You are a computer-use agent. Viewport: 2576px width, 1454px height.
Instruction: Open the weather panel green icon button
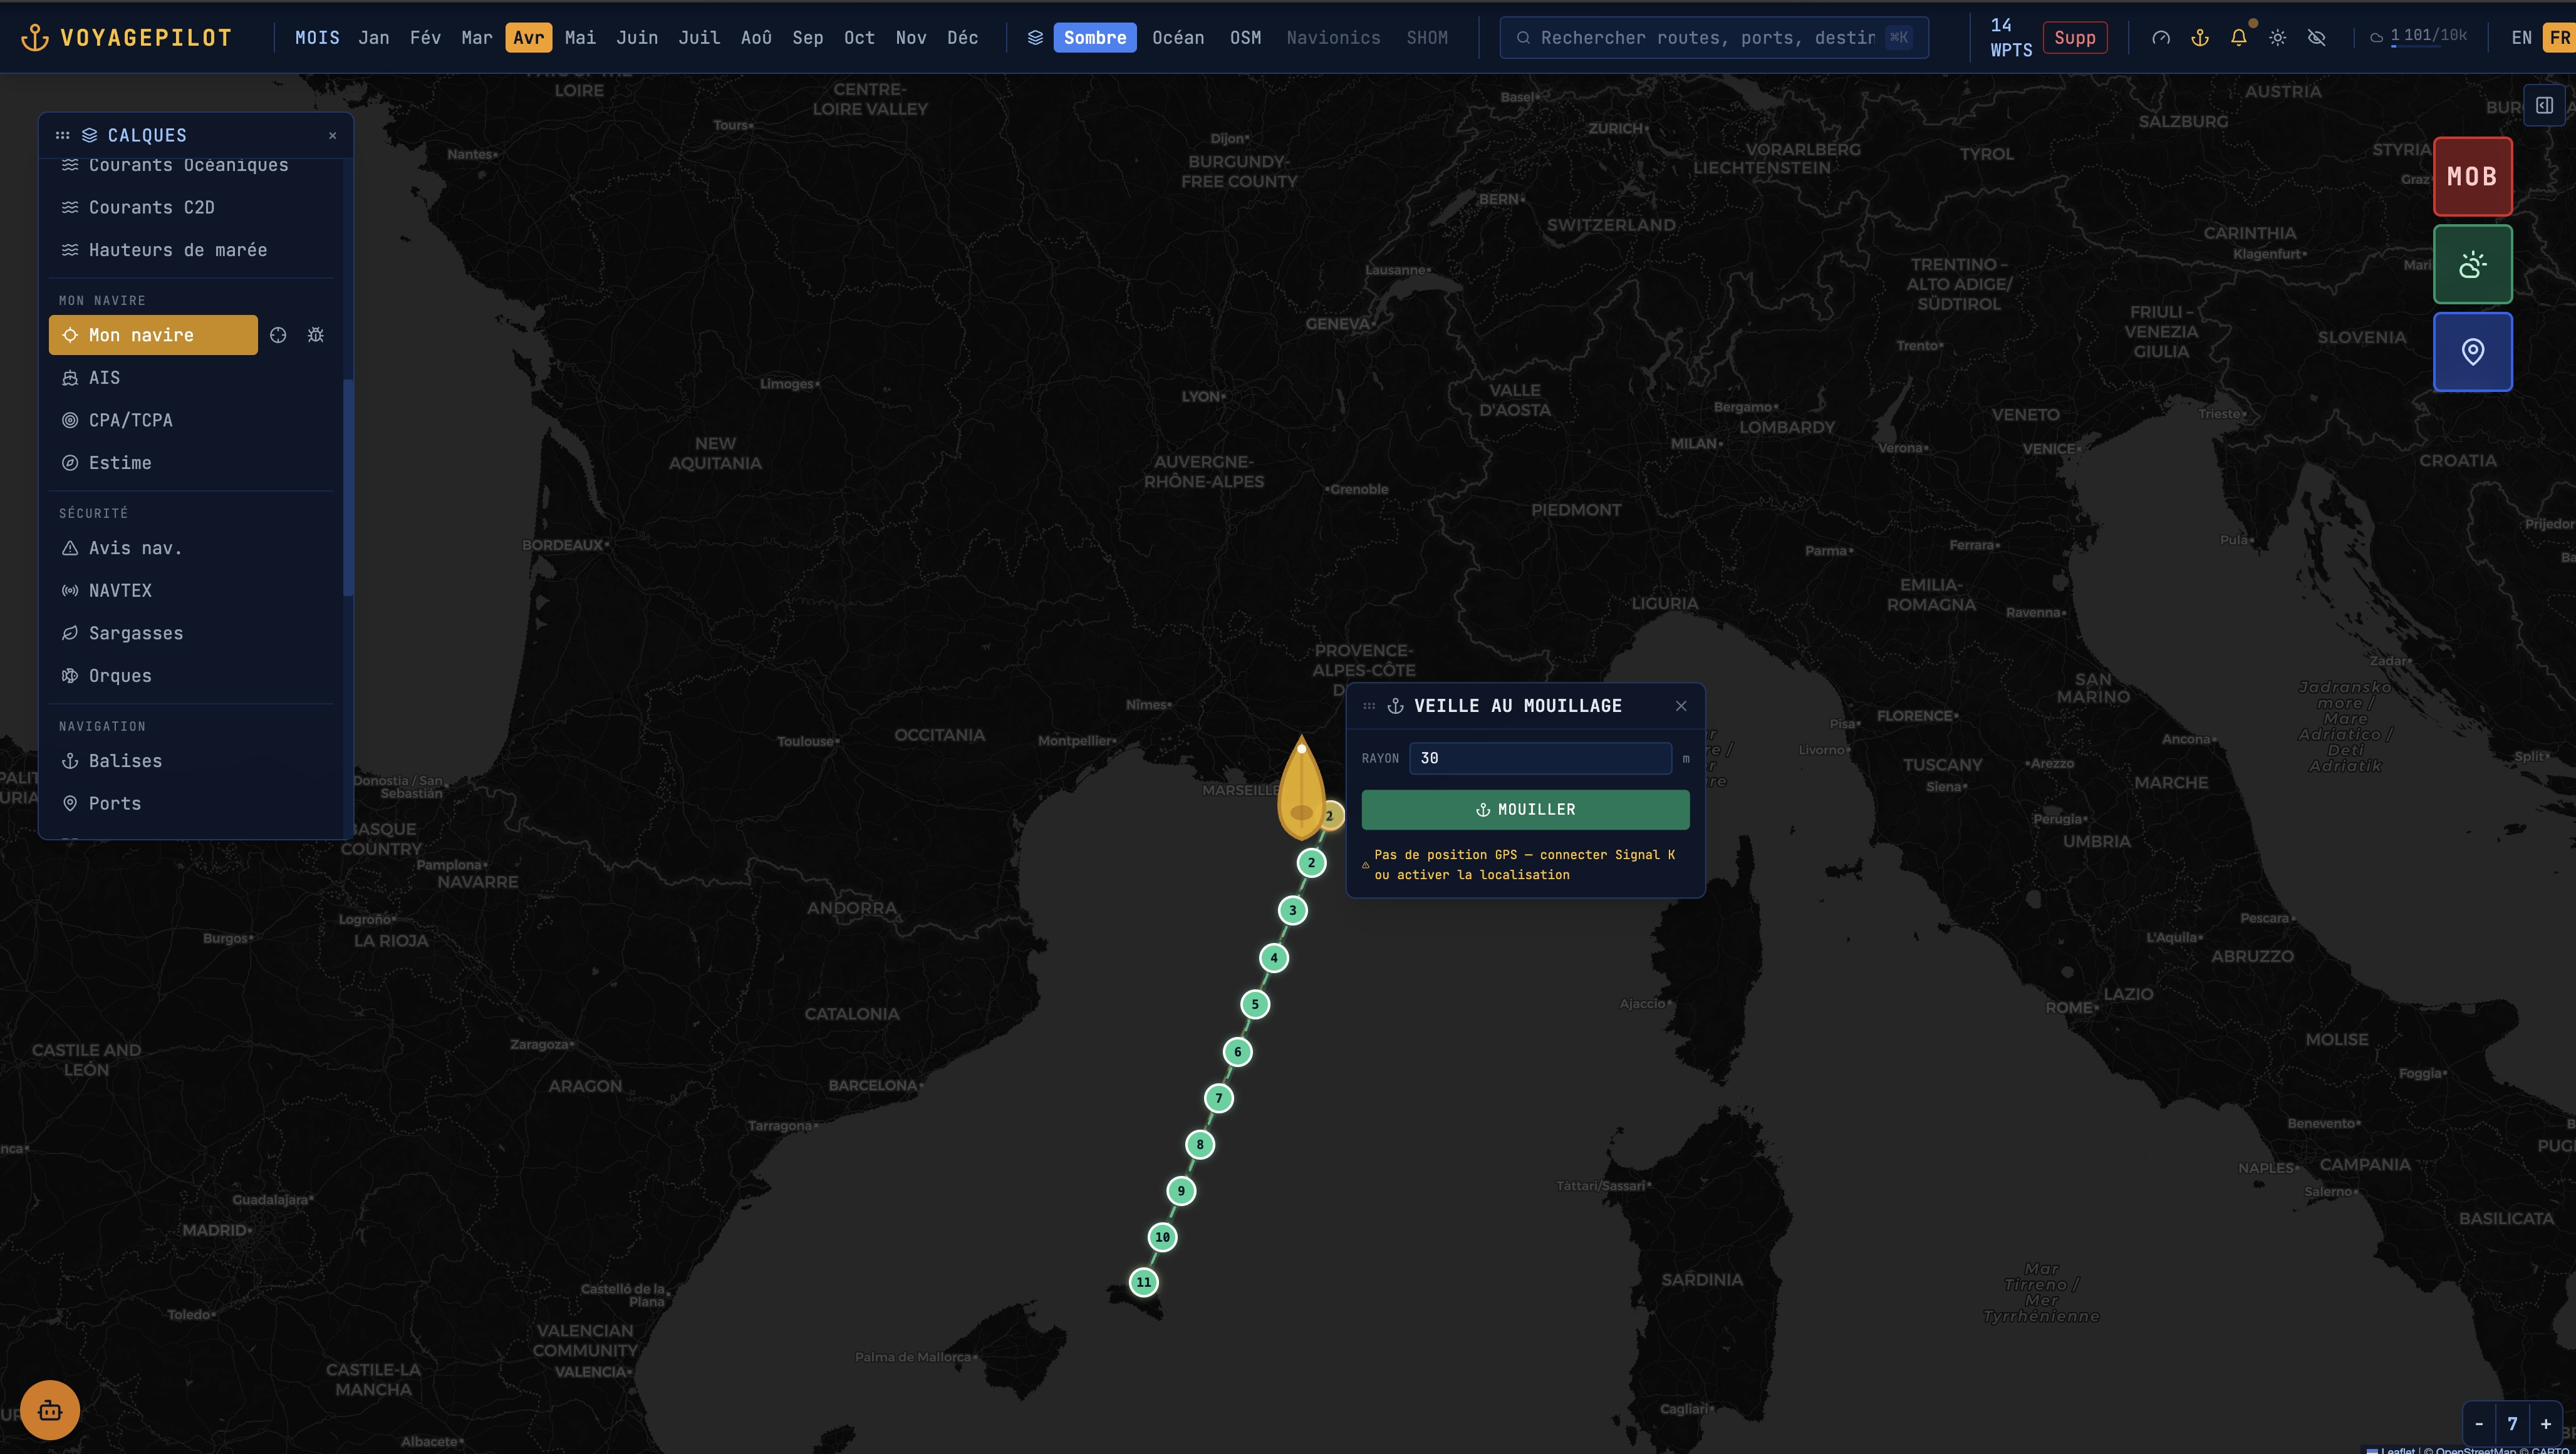click(2472, 265)
